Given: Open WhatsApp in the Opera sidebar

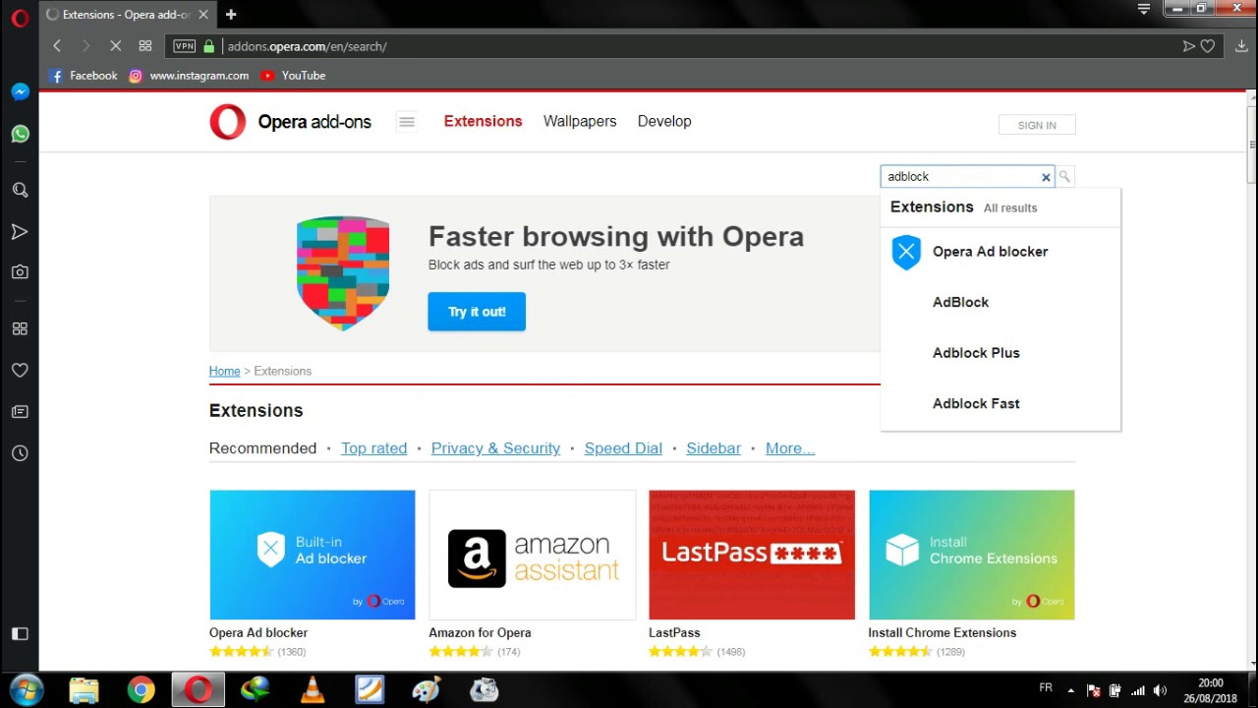Looking at the screenshot, I should (20, 134).
